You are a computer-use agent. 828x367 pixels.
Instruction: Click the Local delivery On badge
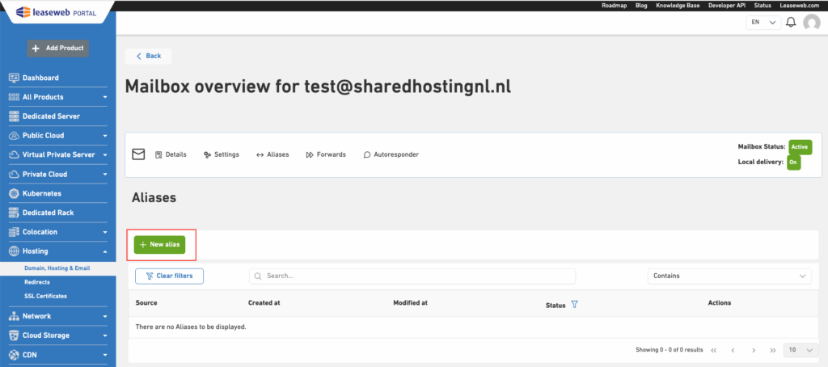pyautogui.click(x=793, y=162)
